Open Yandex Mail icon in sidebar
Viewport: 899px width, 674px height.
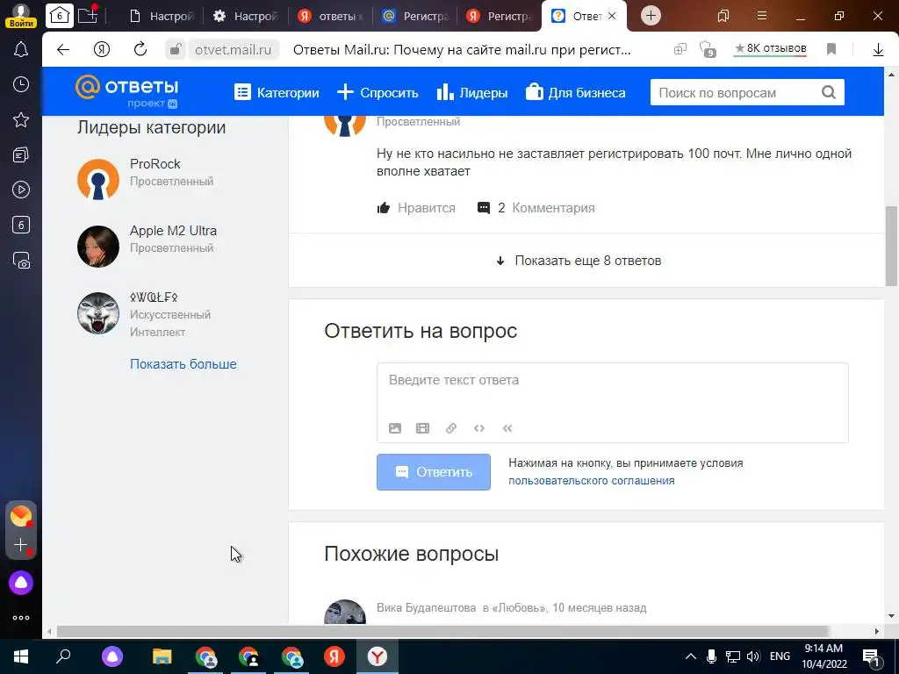tap(21, 516)
